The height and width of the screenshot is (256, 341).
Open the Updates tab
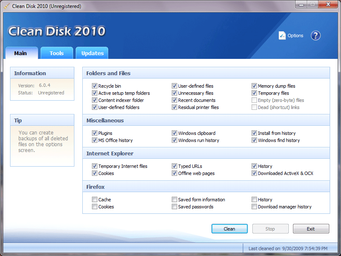pos(92,53)
